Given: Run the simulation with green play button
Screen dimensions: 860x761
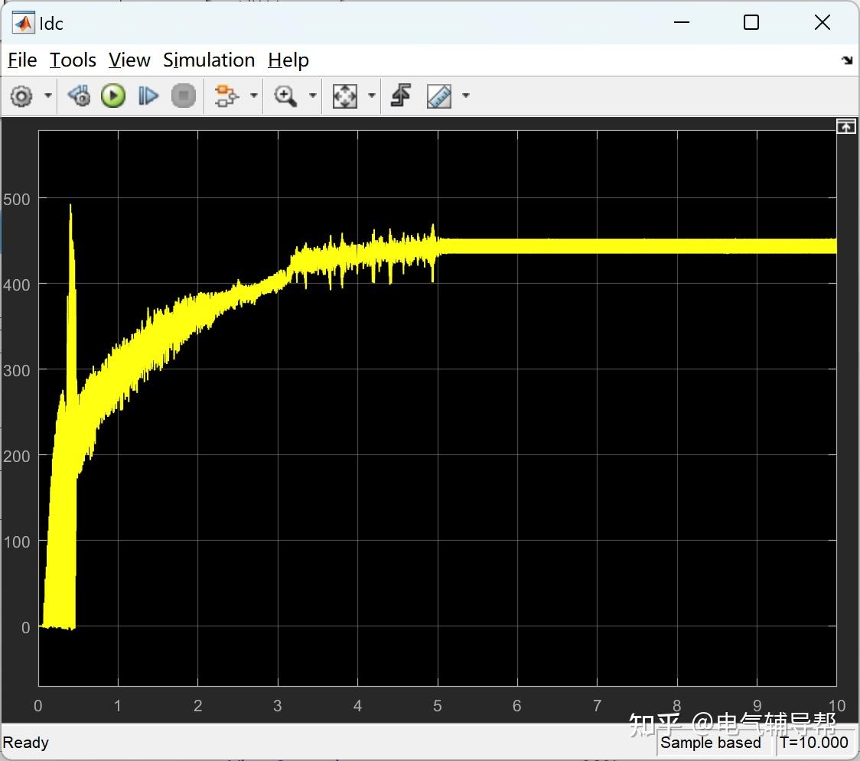Looking at the screenshot, I should point(113,96).
